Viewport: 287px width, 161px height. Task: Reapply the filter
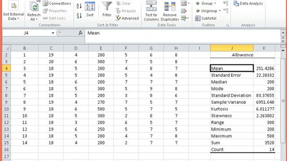point(126,11)
